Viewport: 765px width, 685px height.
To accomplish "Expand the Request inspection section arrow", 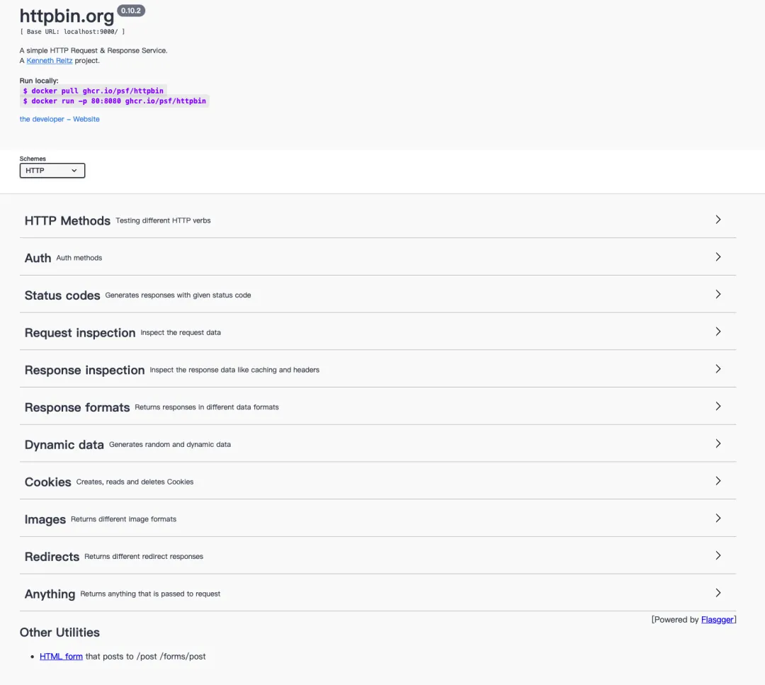I will (718, 332).
